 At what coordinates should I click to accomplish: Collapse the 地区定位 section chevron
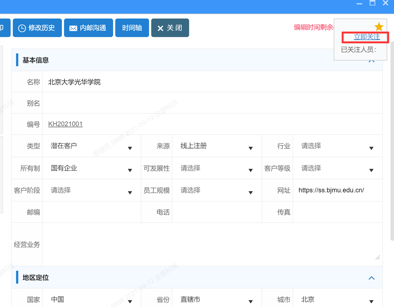371,278
